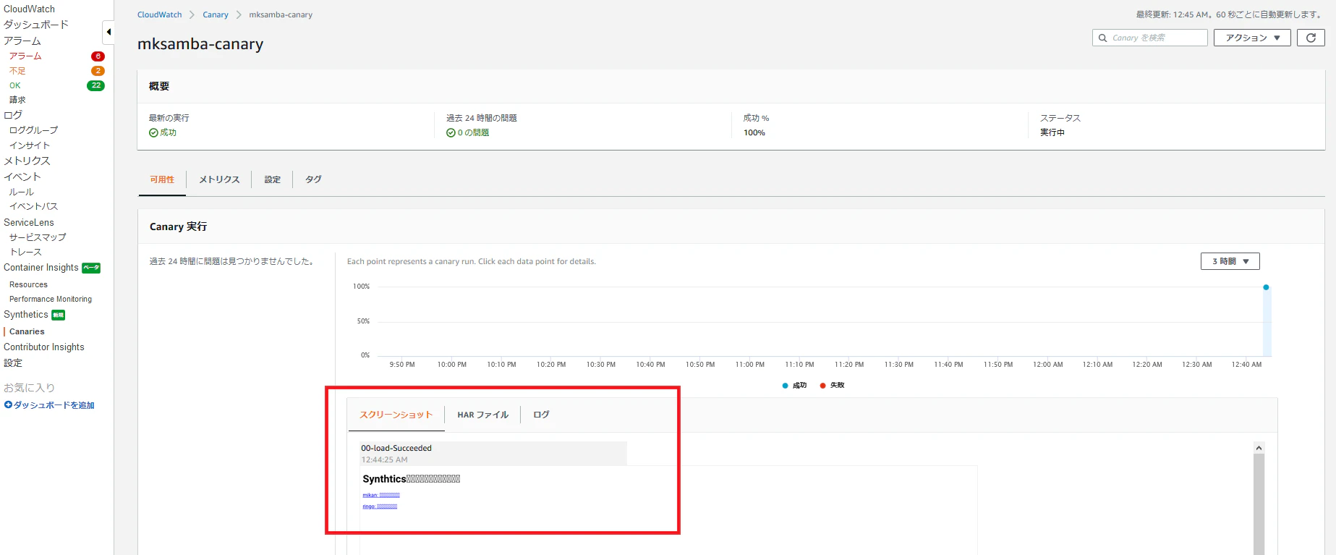1336x555 pixels.
Task: Open the アクション dropdown
Action: 1252,38
